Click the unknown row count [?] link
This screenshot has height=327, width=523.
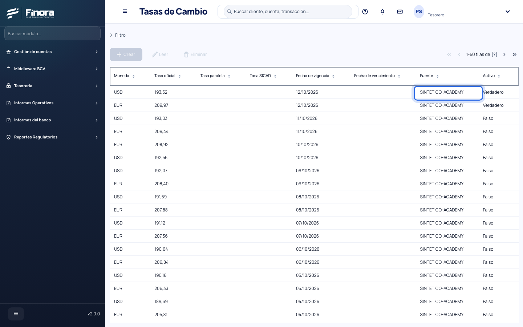pyautogui.click(x=494, y=54)
